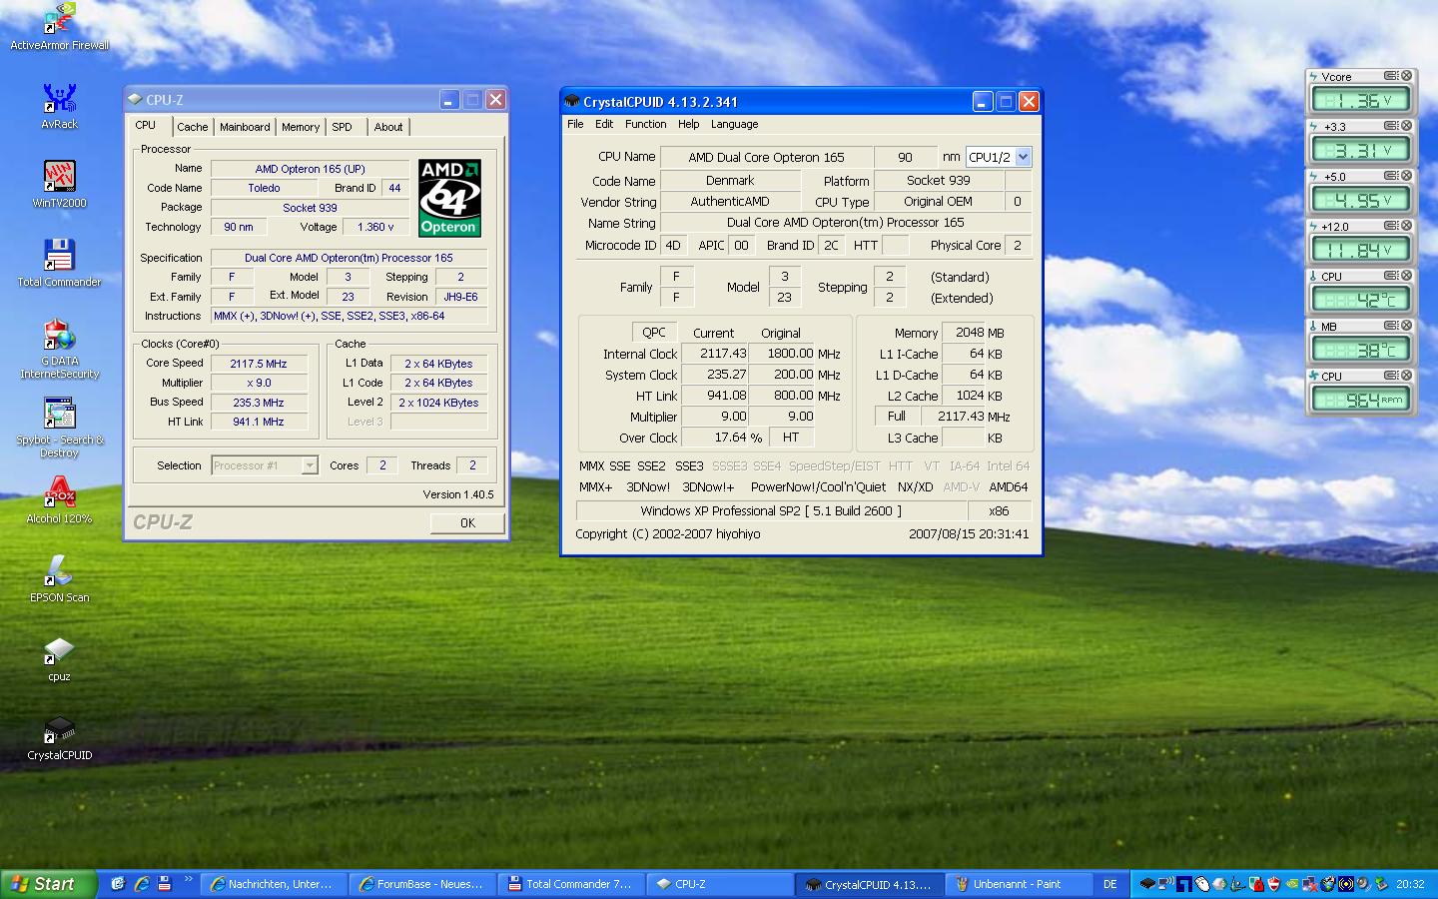Open Edit menu in CrystalCPUID
The width and height of the screenshot is (1438, 899).
604,124
